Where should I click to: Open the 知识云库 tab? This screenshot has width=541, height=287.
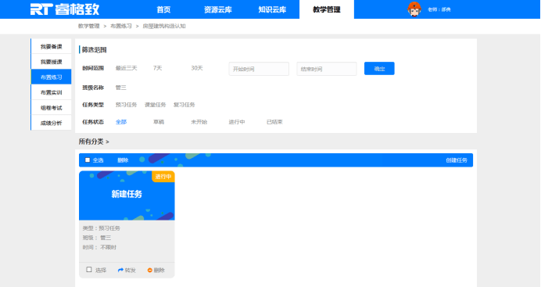pos(272,9)
